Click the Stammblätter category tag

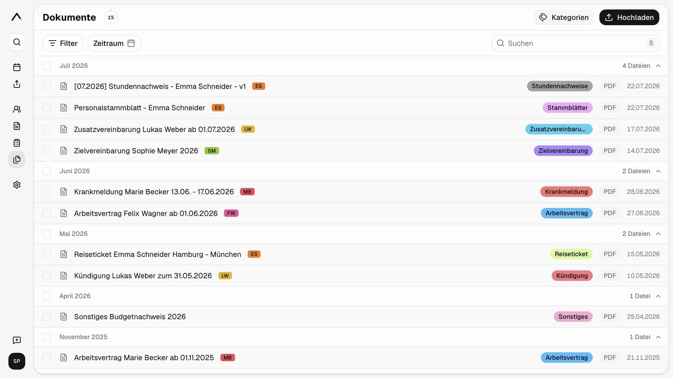click(x=567, y=108)
